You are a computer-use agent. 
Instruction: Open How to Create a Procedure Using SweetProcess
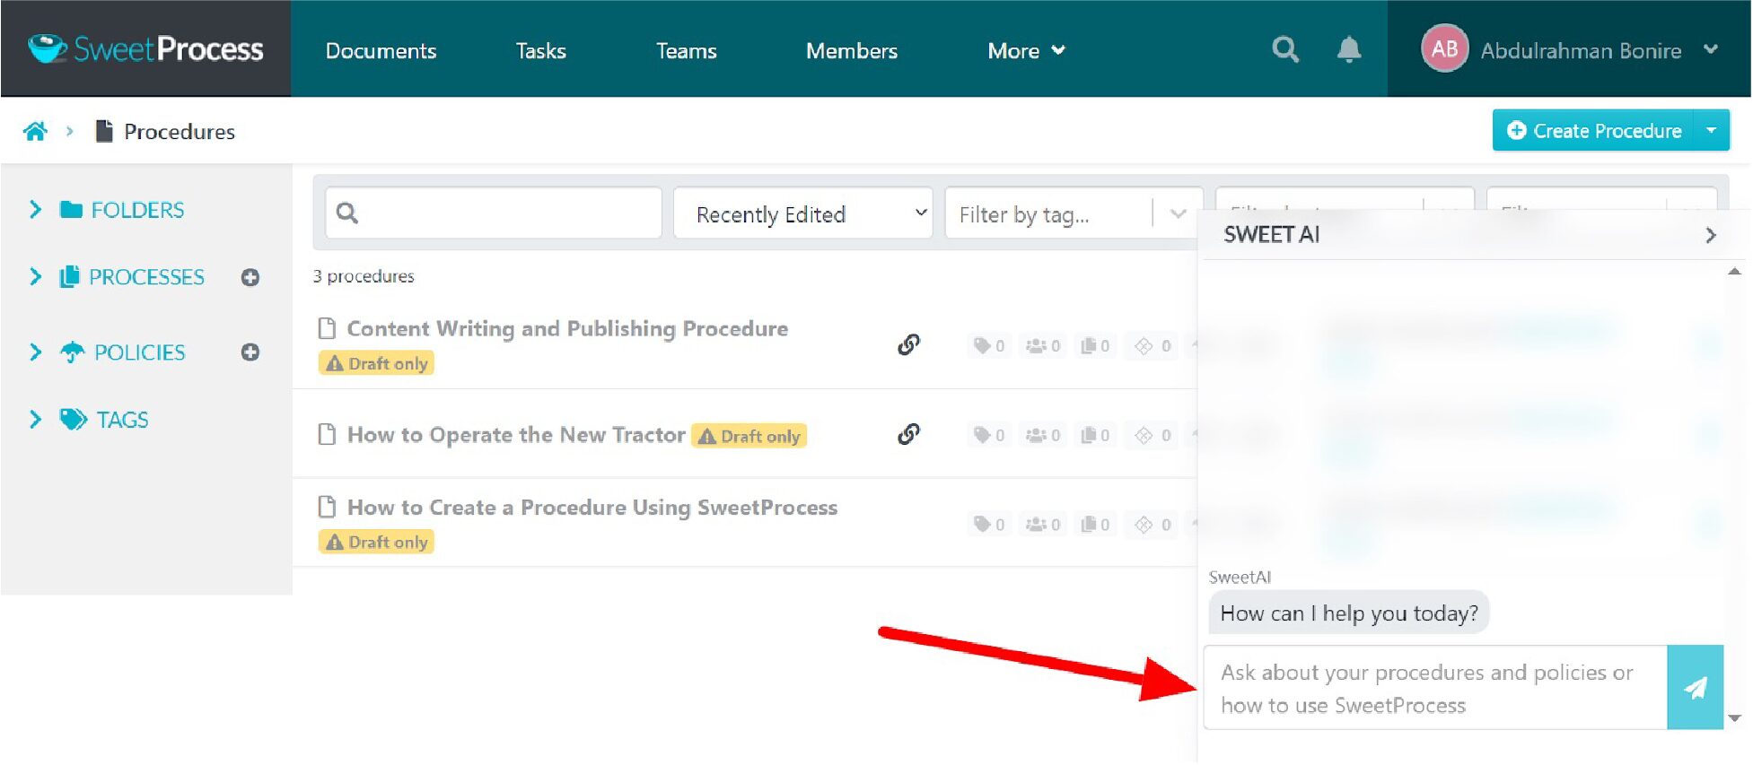pos(592,508)
